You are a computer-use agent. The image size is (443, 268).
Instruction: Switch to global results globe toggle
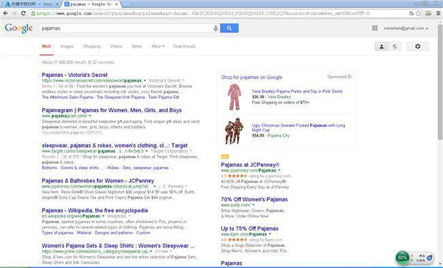[395, 46]
